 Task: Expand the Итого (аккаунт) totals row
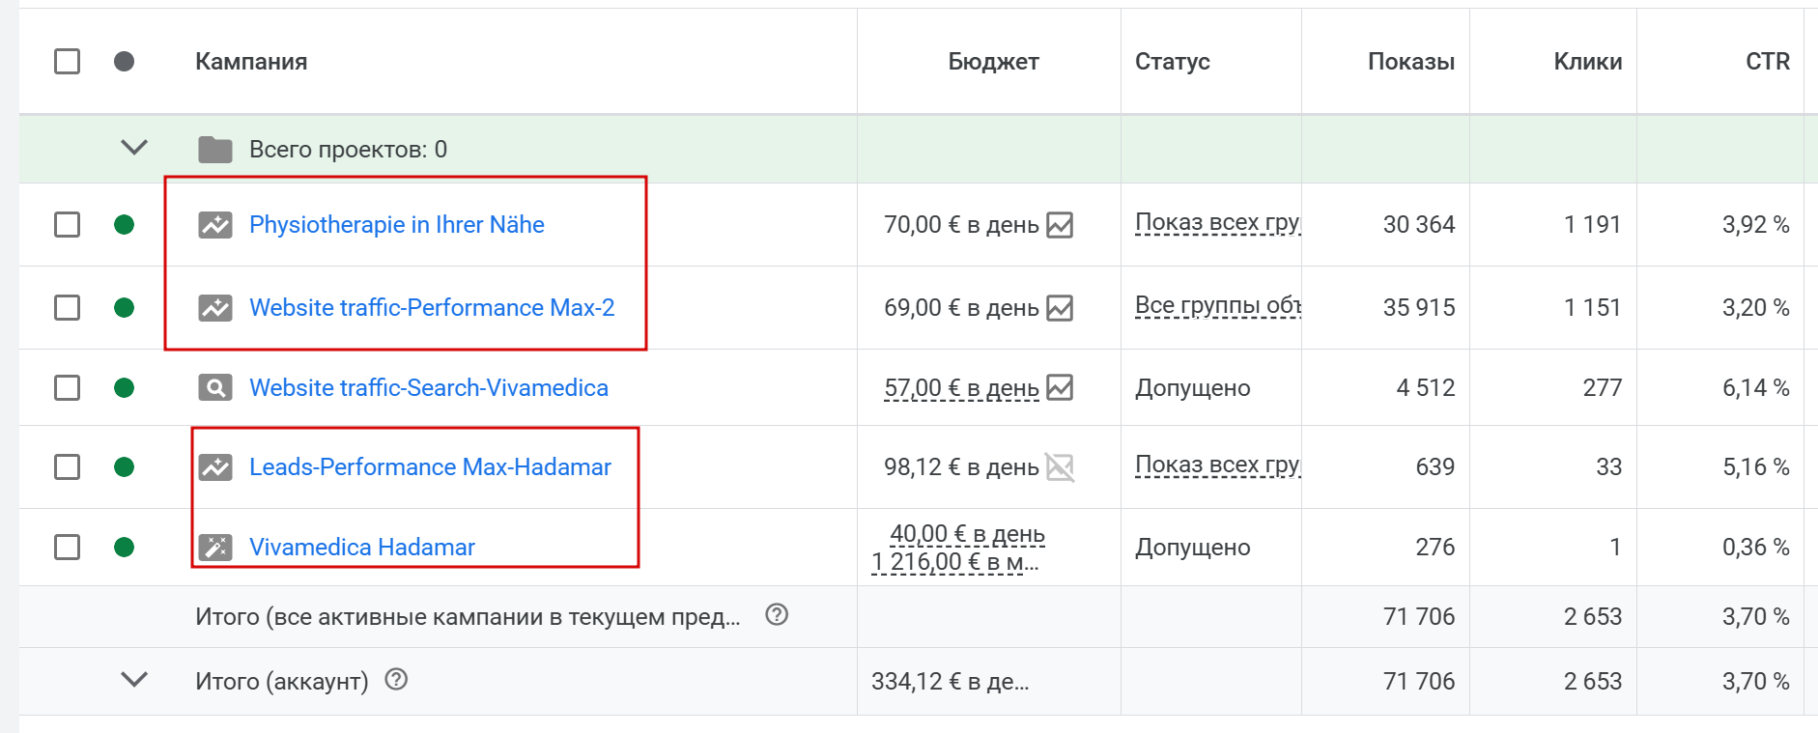134,680
